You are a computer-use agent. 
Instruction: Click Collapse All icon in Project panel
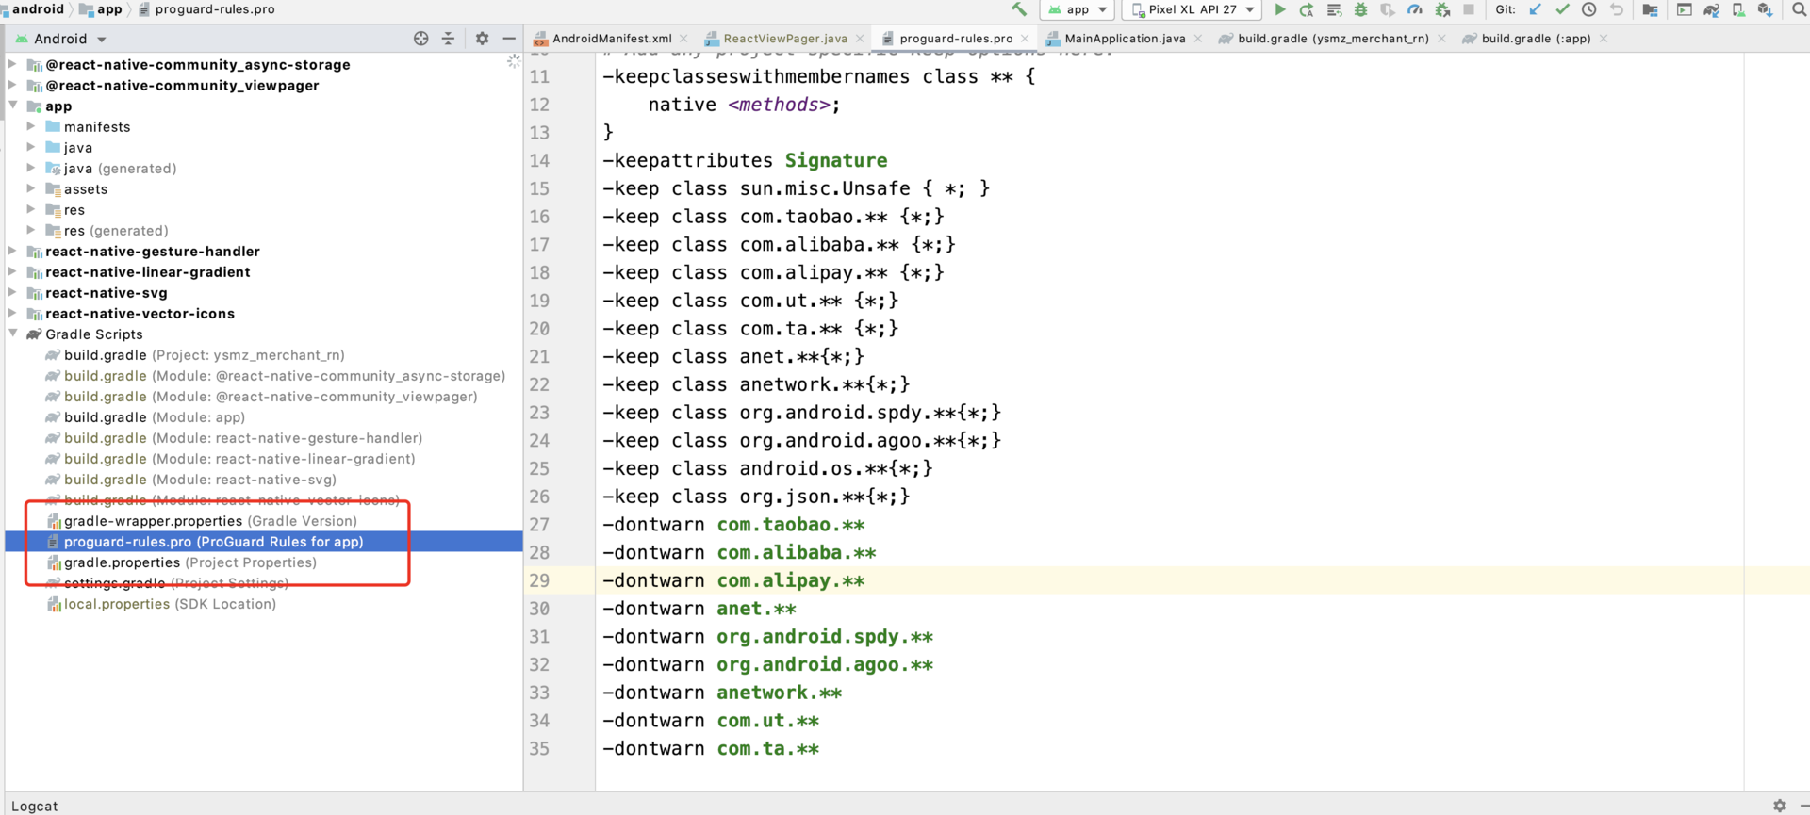click(448, 39)
